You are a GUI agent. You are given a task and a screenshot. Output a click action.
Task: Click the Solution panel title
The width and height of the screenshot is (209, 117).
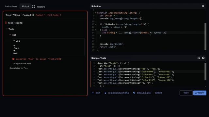(x=96, y=6)
